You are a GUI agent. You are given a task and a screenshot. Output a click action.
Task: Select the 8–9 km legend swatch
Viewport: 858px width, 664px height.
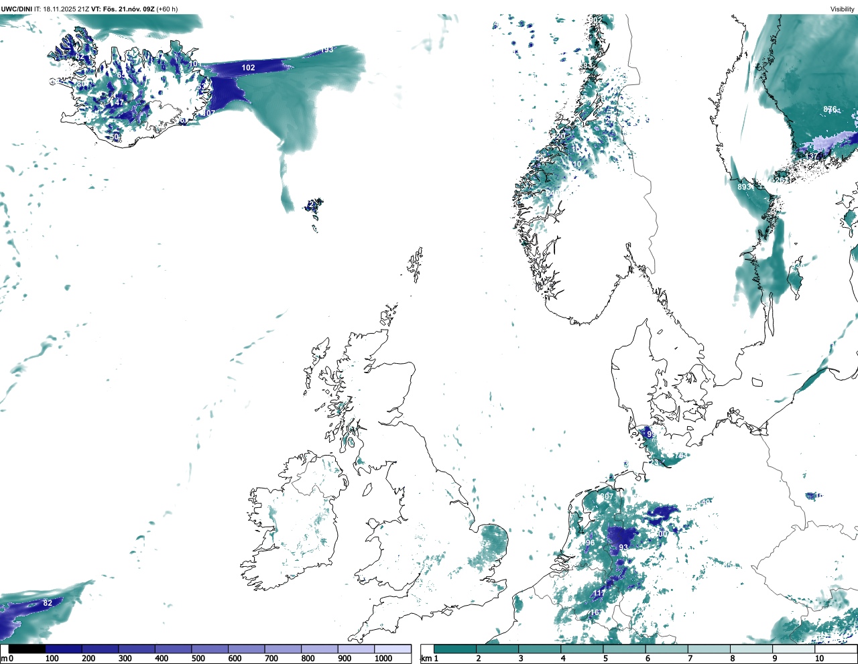(753, 649)
